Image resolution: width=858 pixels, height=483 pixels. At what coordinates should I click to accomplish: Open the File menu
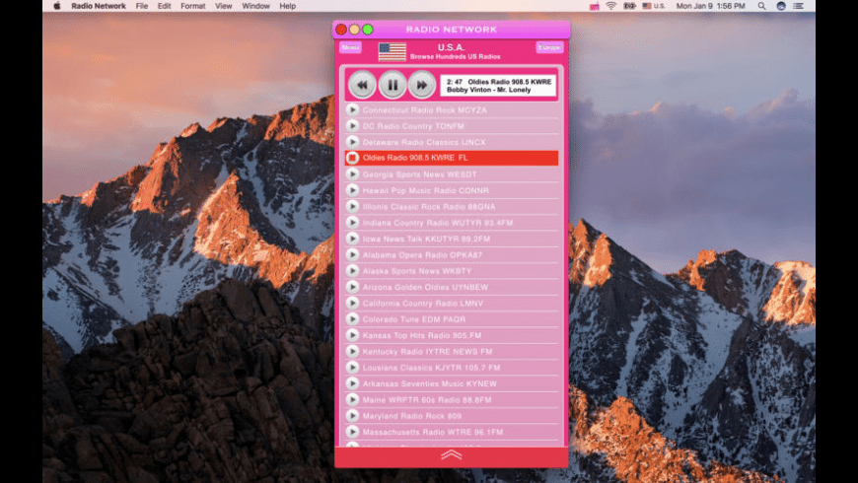[142, 6]
